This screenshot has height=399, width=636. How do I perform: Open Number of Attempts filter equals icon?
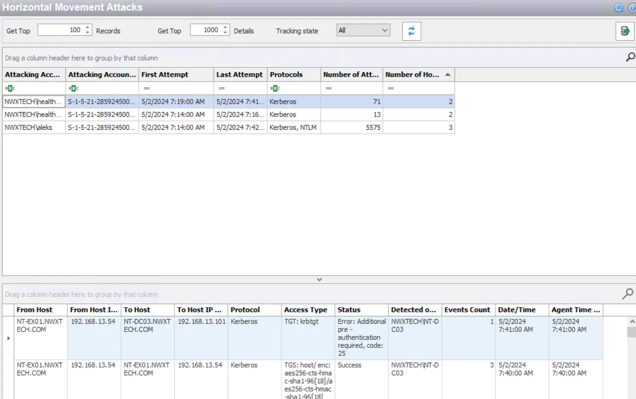[329, 88]
